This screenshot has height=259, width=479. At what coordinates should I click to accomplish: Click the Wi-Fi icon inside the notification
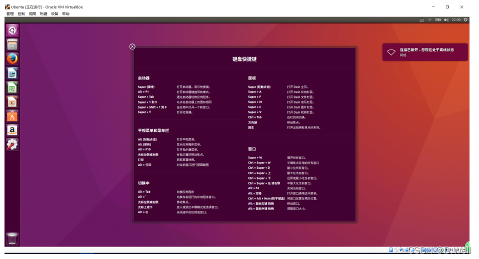[x=391, y=52]
